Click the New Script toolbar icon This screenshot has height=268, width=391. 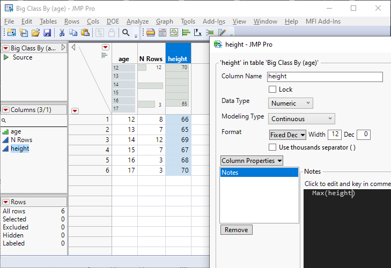click(24, 32)
